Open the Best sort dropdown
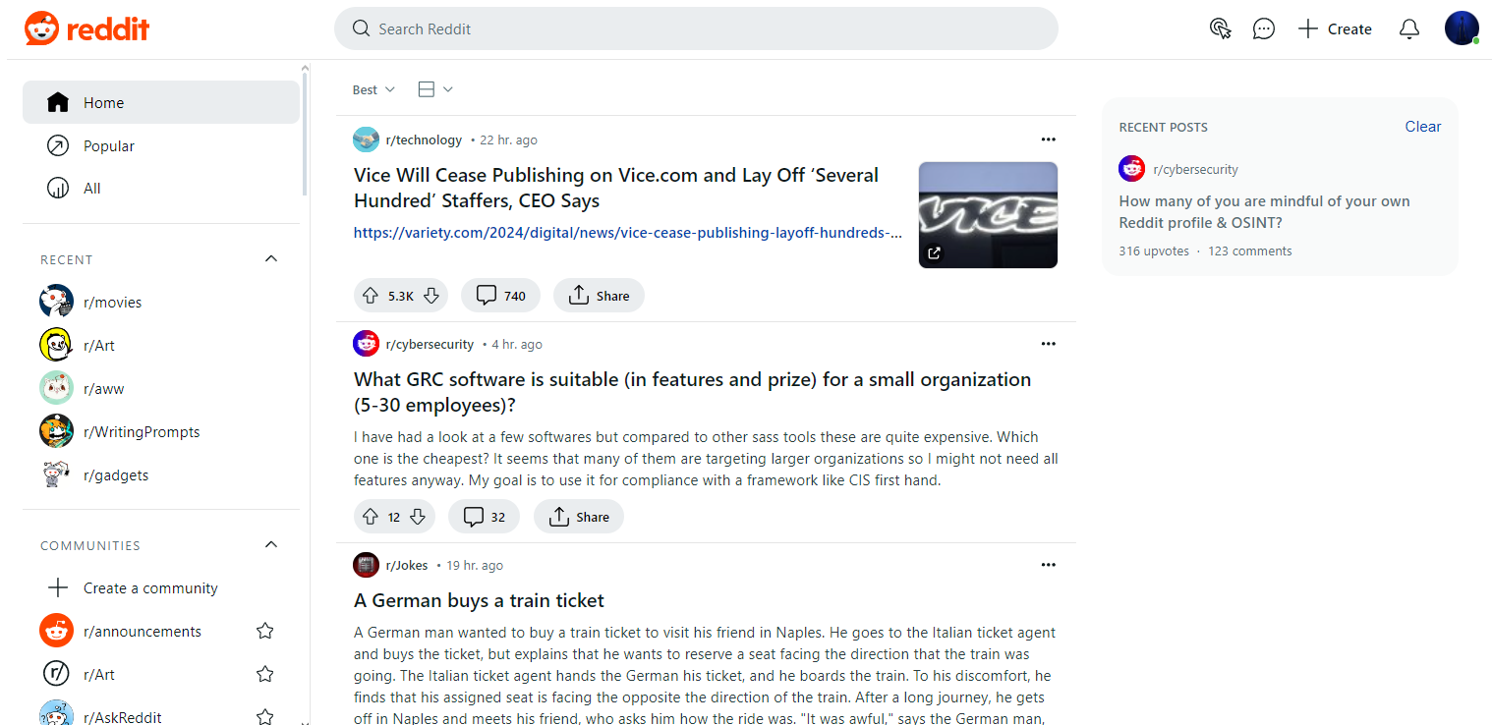The image size is (1492, 725). [x=373, y=89]
